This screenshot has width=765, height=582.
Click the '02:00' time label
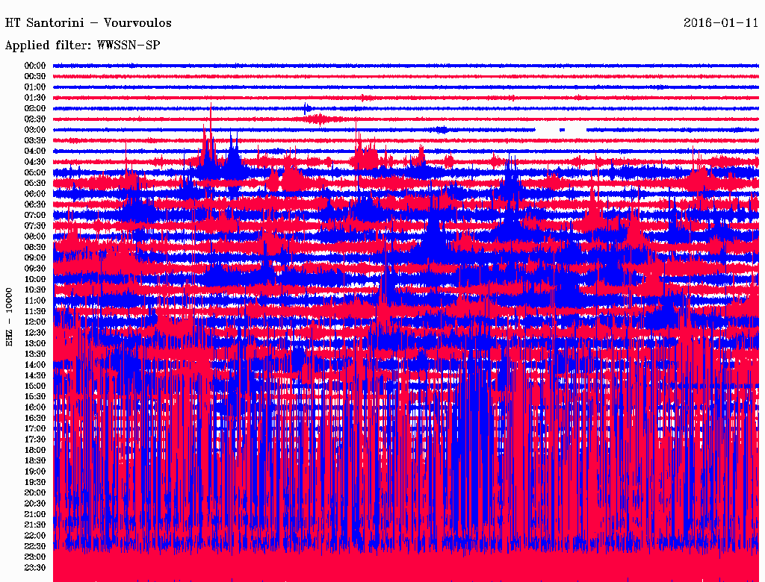point(35,109)
